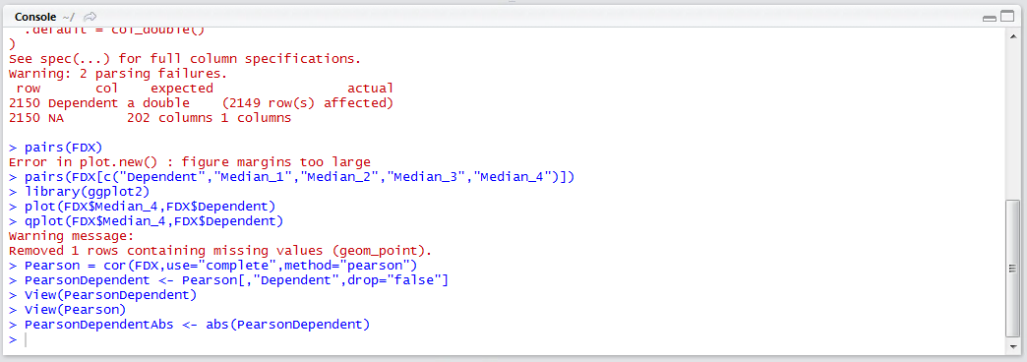Screen dimensions: 1027x362
Task: Click the ~/ working directory label
Action: 70,17
